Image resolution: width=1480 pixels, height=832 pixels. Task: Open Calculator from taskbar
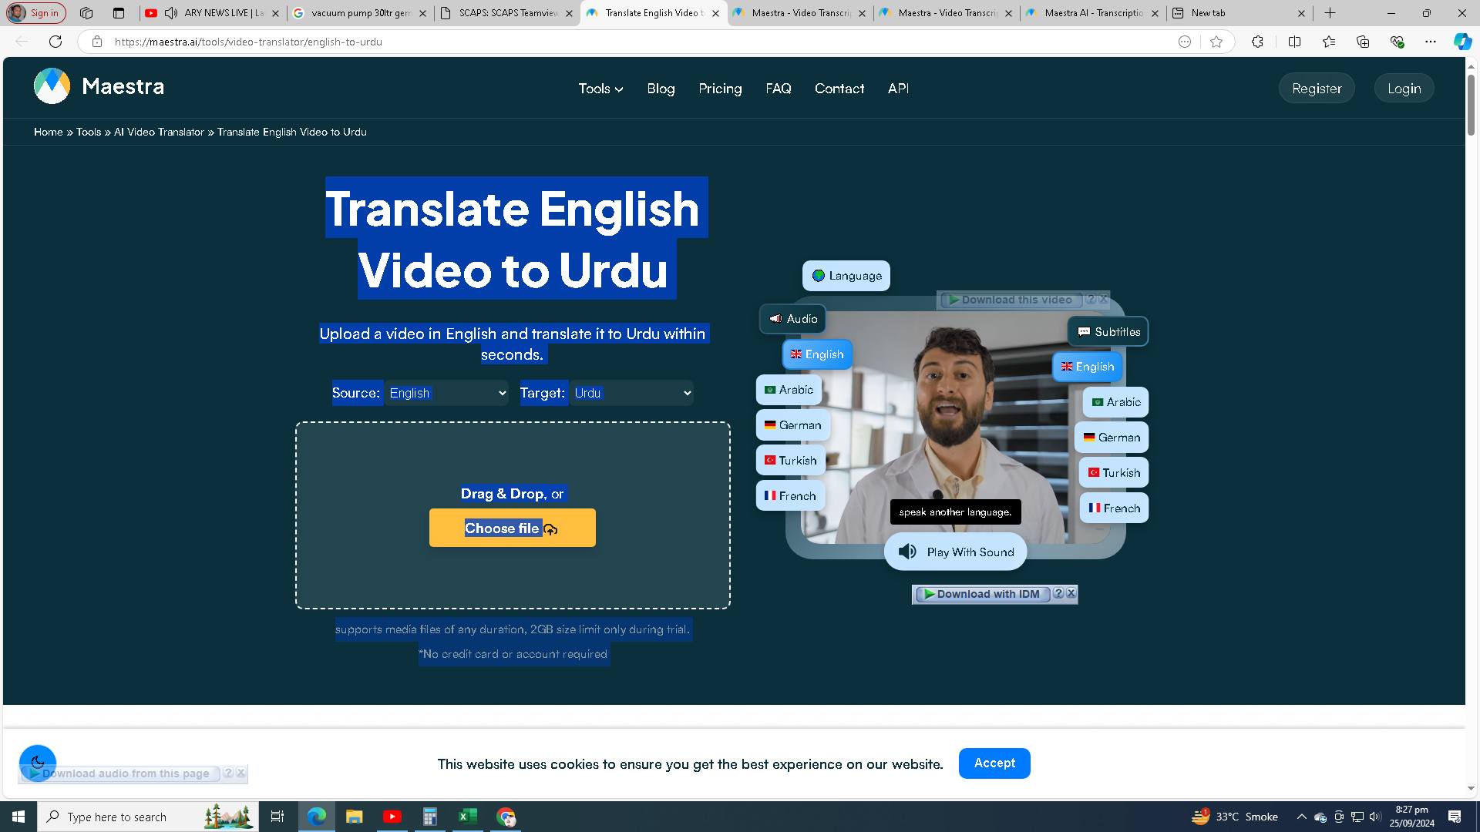(430, 817)
